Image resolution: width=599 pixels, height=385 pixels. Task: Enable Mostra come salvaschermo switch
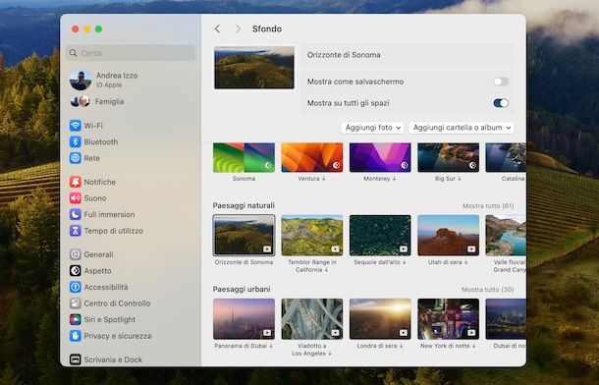501,82
